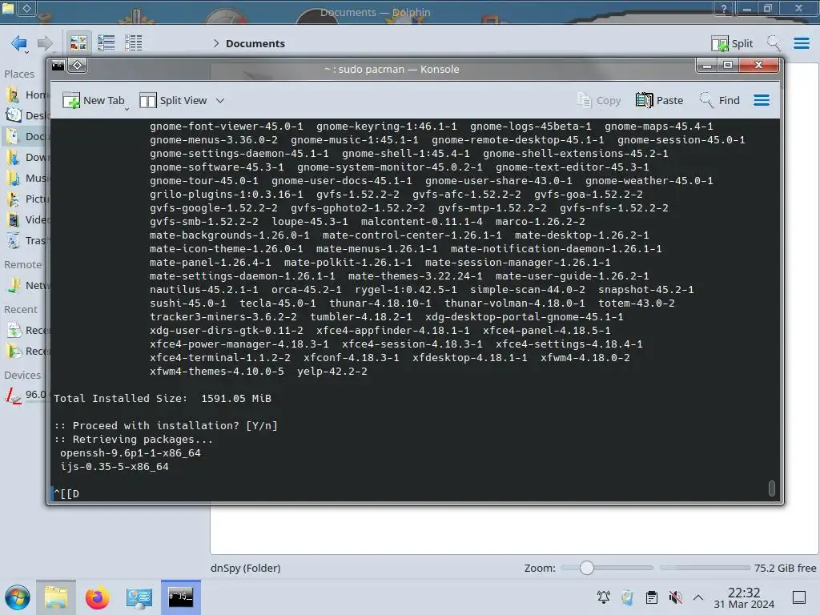Click Documents breadcrumb in Dolphin
This screenshot has width=820, height=615.
click(255, 43)
